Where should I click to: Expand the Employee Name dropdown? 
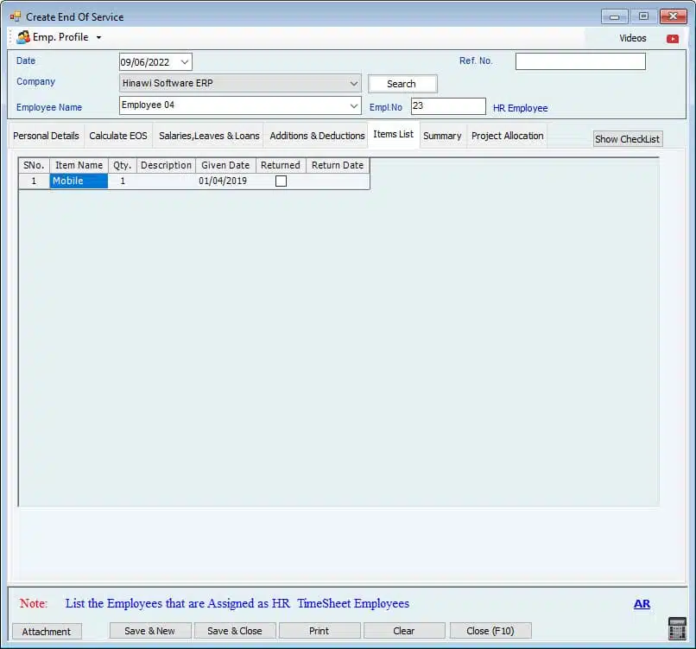(354, 105)
